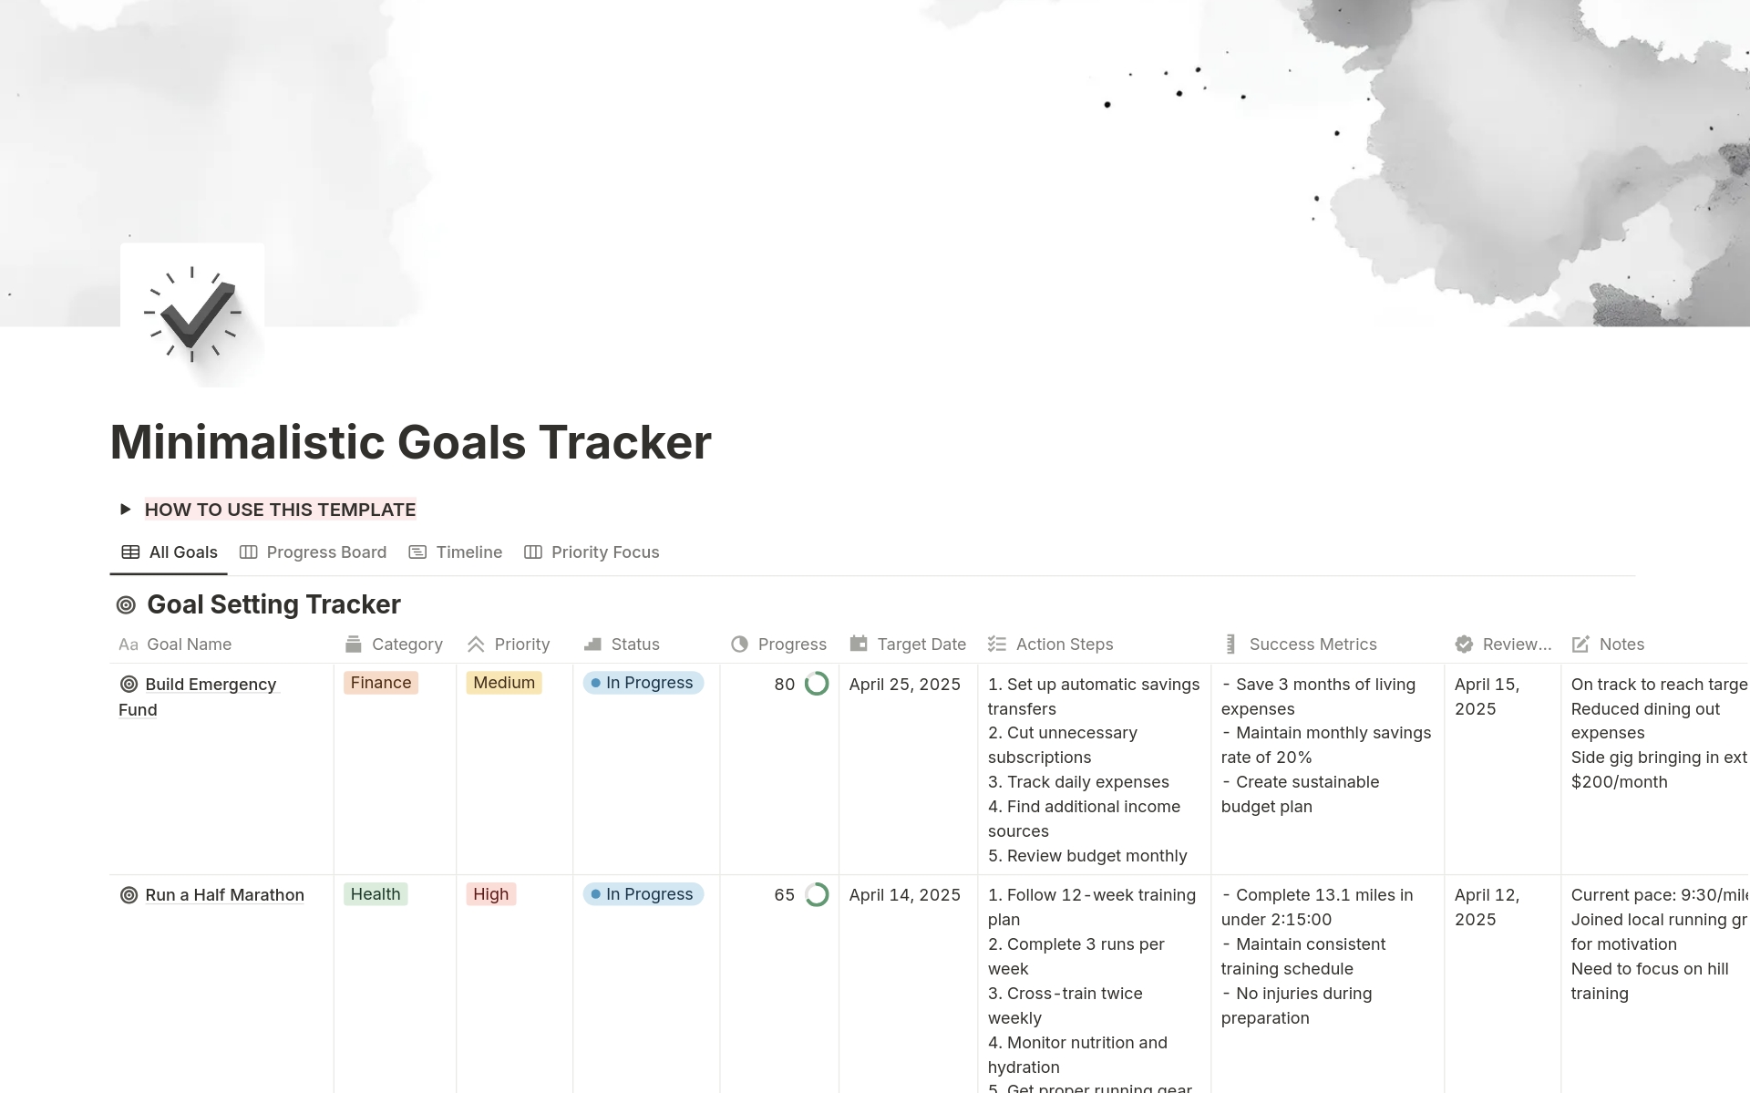Click the 80 progress ring

817,684
